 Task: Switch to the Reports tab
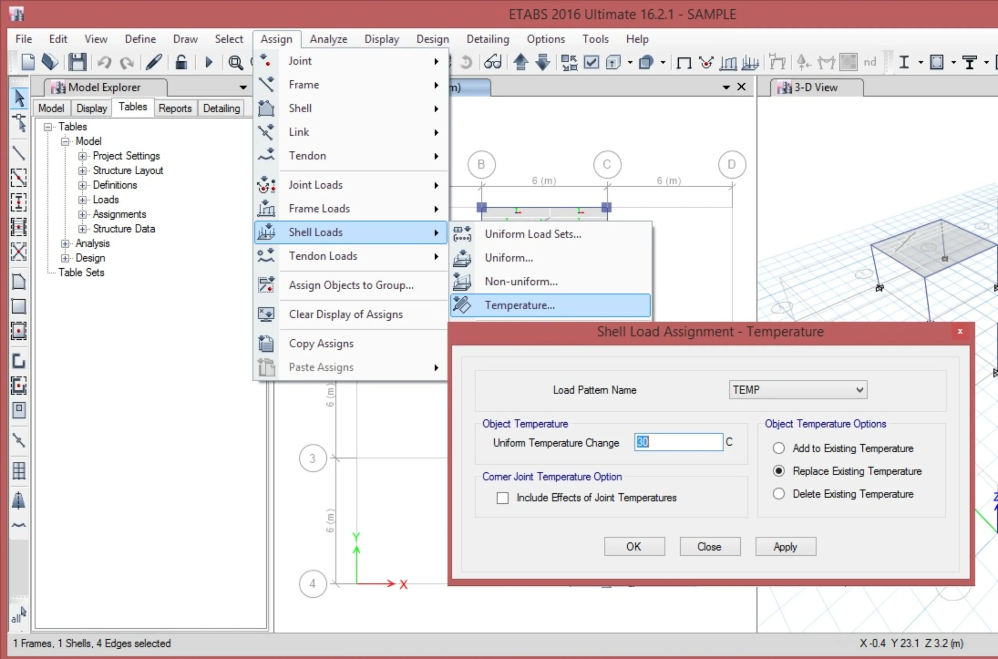(175, 108)
